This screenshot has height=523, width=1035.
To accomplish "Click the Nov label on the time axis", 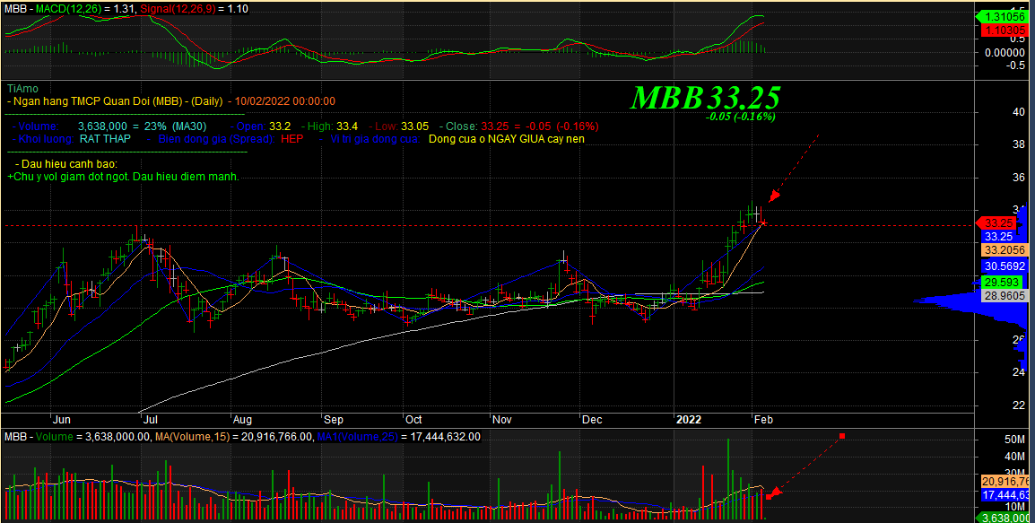I will coord(502,419).
